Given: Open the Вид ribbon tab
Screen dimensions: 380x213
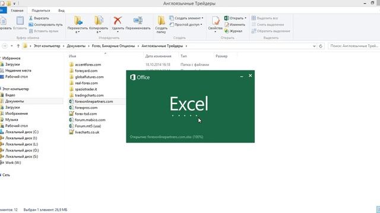Looking at the screenshot, I should pyautogui.click(x=61, y=11).
